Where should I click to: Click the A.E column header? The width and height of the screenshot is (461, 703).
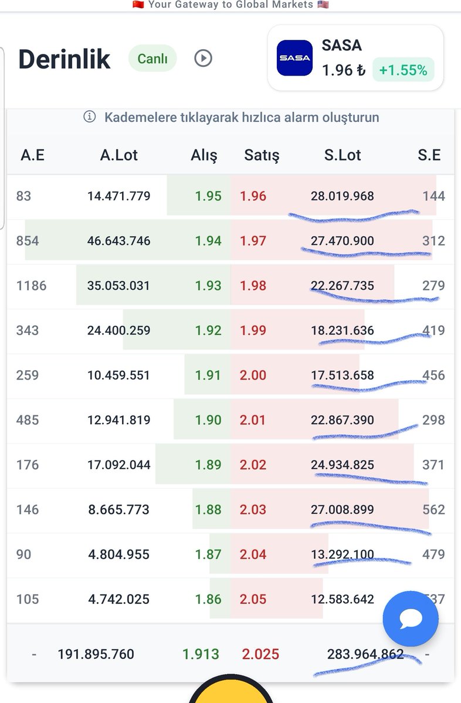coord(33,155)
